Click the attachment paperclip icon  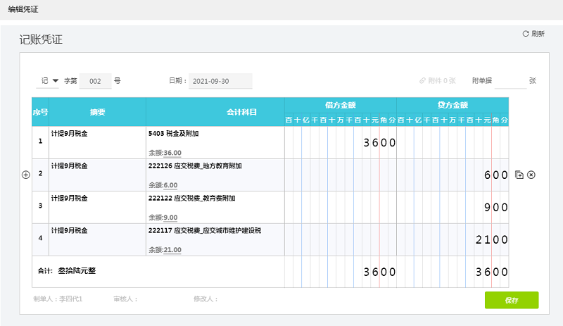(422, 81)
